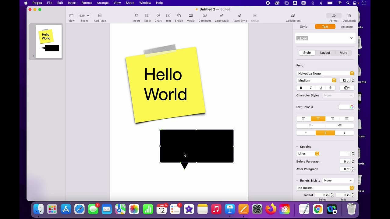The width and height of the screenshot is (390, 219).
Task: Click the Text Color label popup
Action: 304,107
